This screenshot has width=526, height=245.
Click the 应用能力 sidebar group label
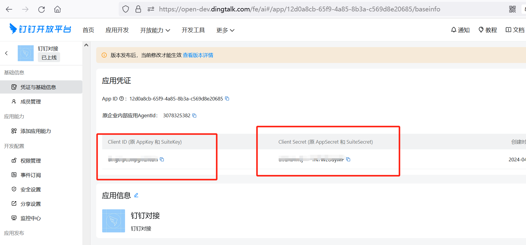14,116
